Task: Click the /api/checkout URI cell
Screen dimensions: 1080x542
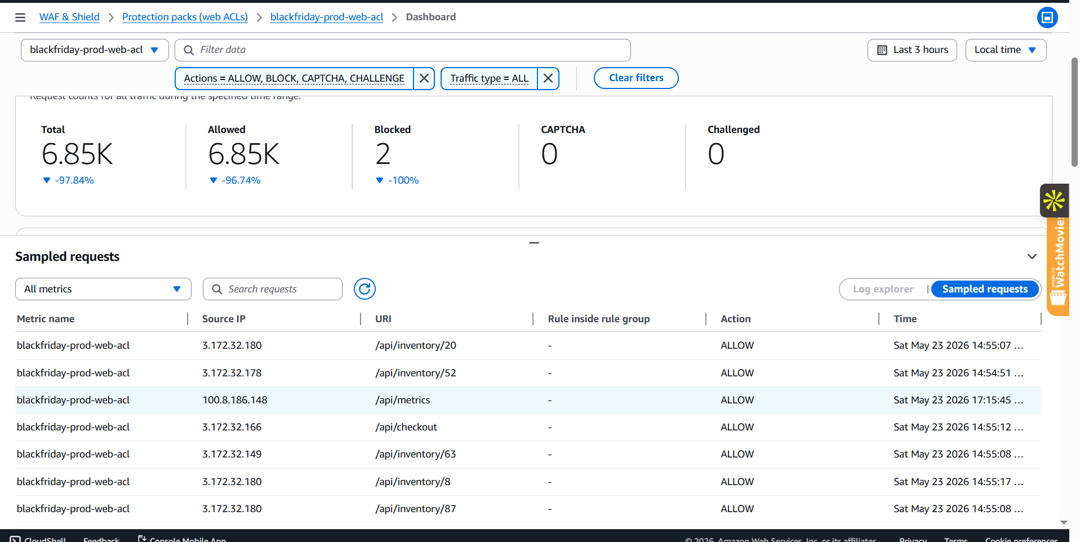Action: pos(406,427)
